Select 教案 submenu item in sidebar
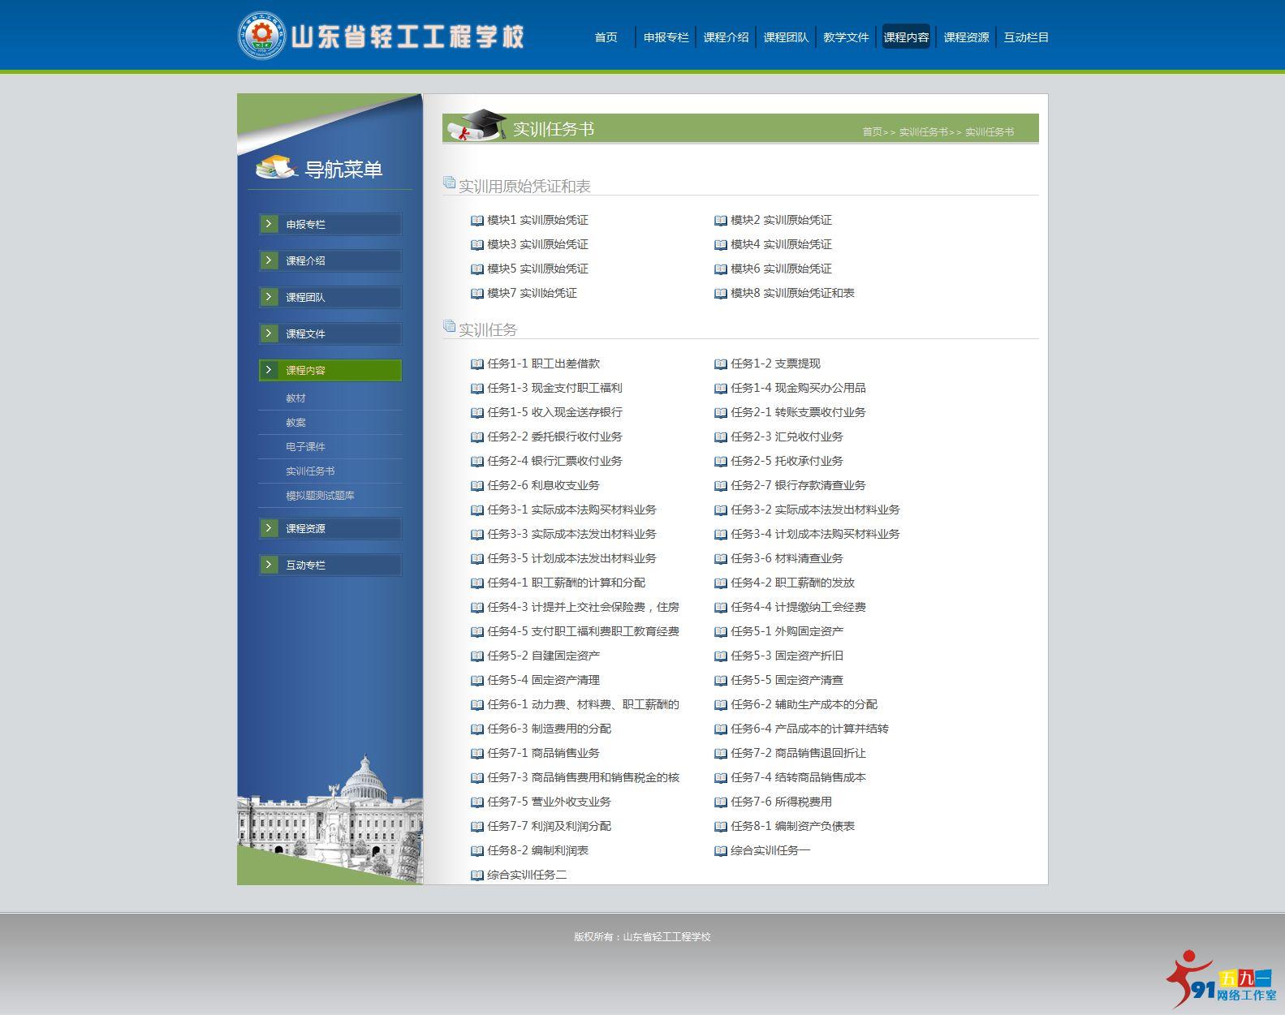Screen dimensions: 1285x1015 [295, 423]
